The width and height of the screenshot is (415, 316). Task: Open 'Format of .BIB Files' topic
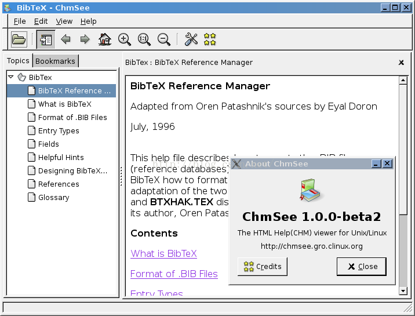[72, 117]
